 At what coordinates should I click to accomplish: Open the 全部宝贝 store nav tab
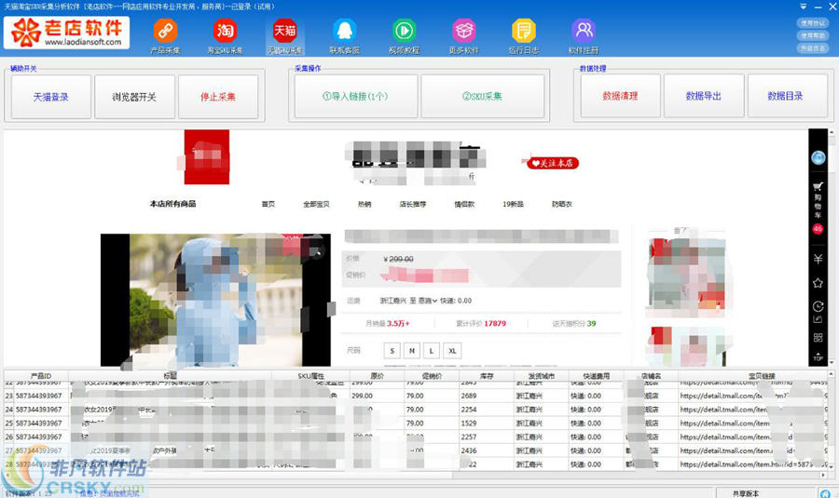[x=316, y=204]
